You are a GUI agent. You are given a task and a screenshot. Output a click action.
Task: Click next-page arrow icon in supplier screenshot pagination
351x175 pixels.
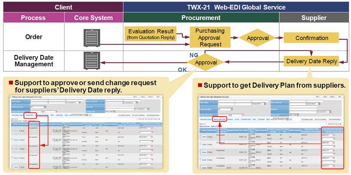click(339, 124)
